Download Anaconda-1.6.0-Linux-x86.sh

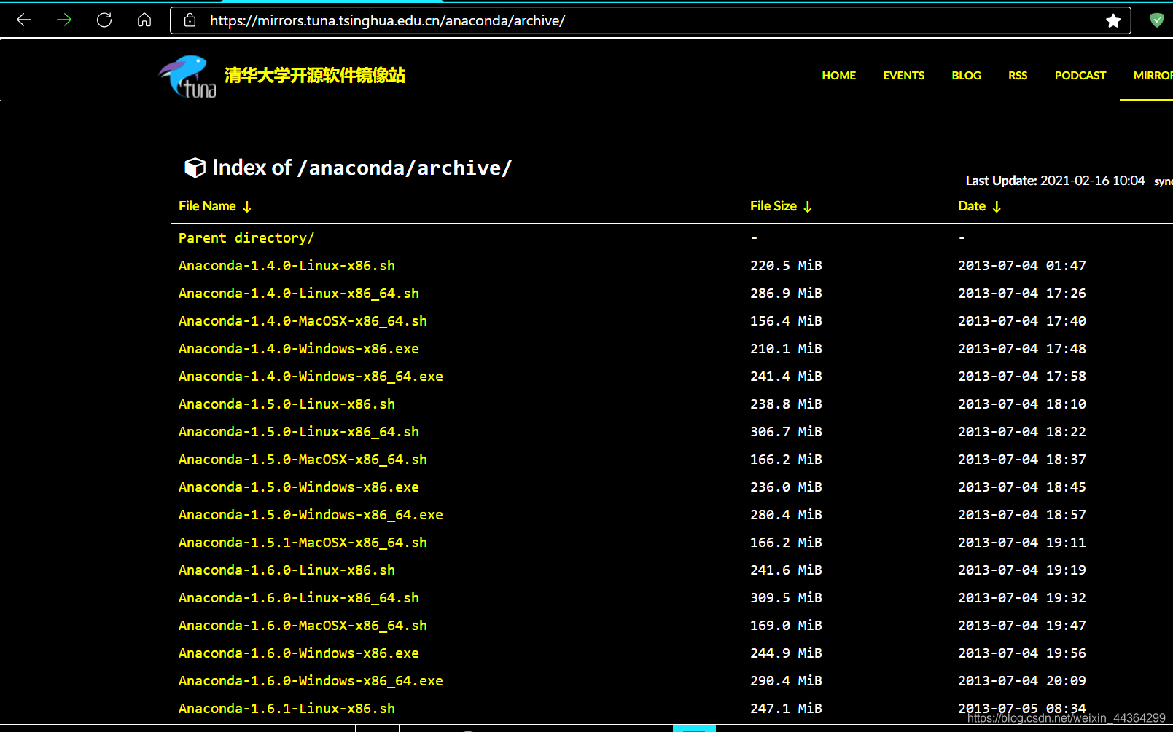(287, 570)
